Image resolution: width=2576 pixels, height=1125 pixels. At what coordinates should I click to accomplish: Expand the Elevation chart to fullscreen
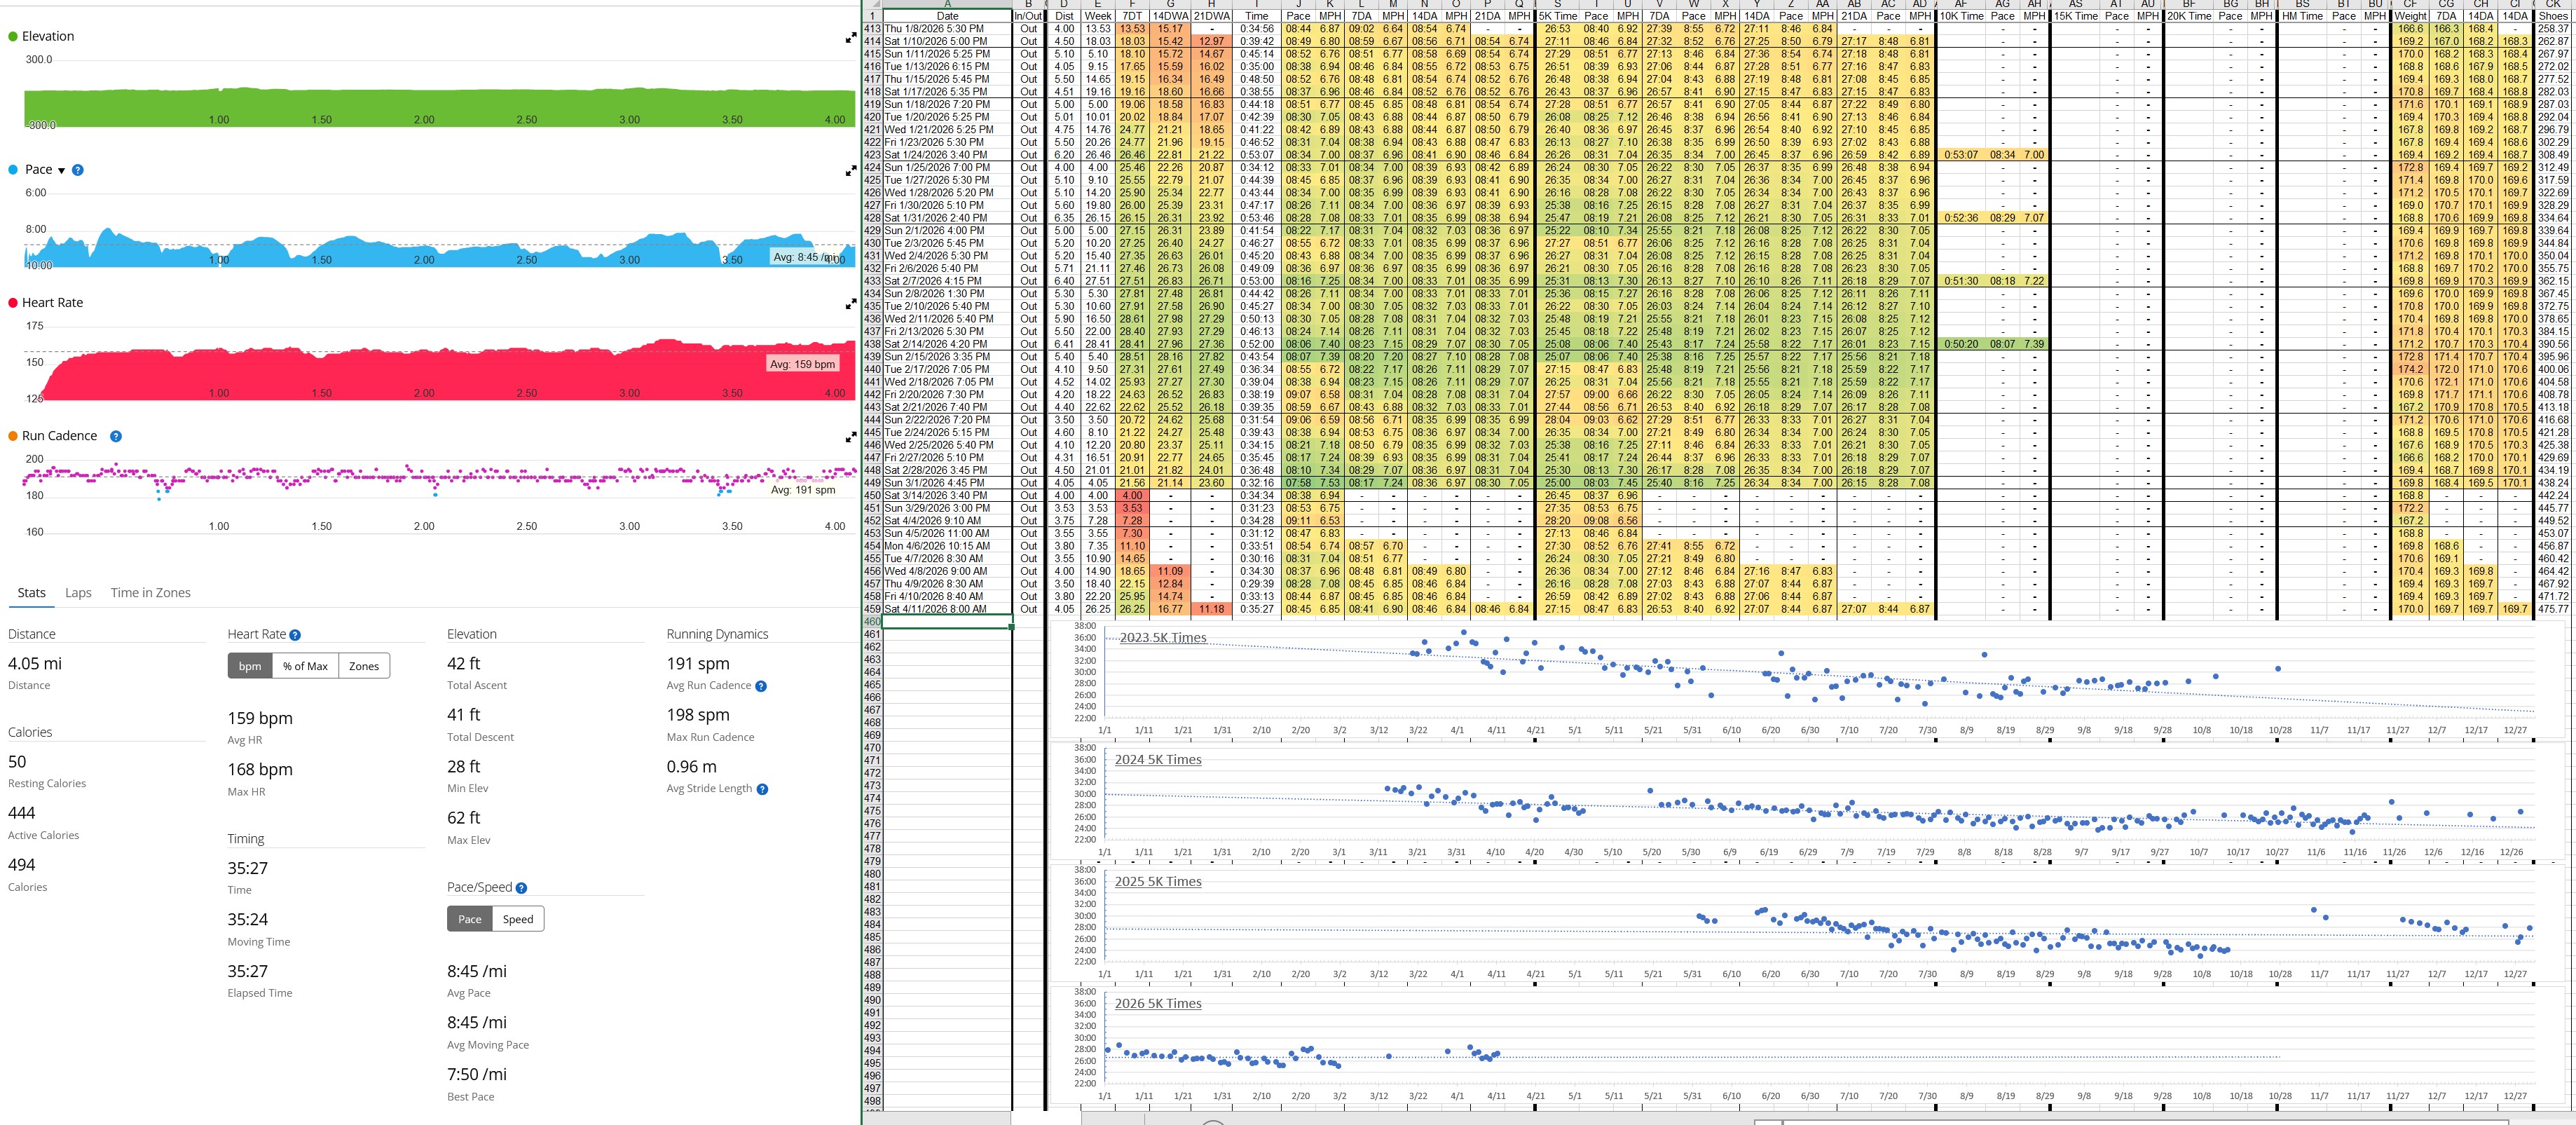(x=850, y=37)
